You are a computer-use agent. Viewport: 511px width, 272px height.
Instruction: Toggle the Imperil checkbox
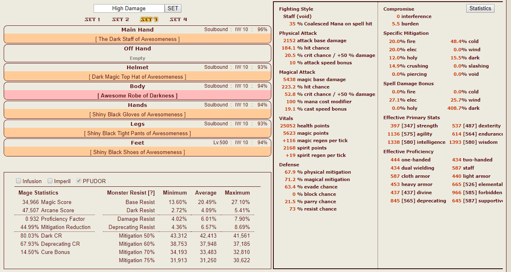pos(50,181)
